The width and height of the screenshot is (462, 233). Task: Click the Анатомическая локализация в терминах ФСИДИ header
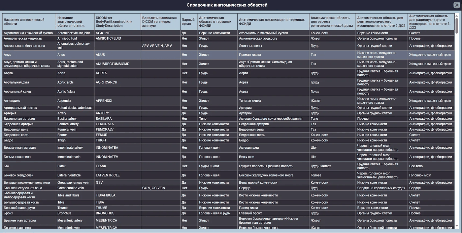(274, 22)
